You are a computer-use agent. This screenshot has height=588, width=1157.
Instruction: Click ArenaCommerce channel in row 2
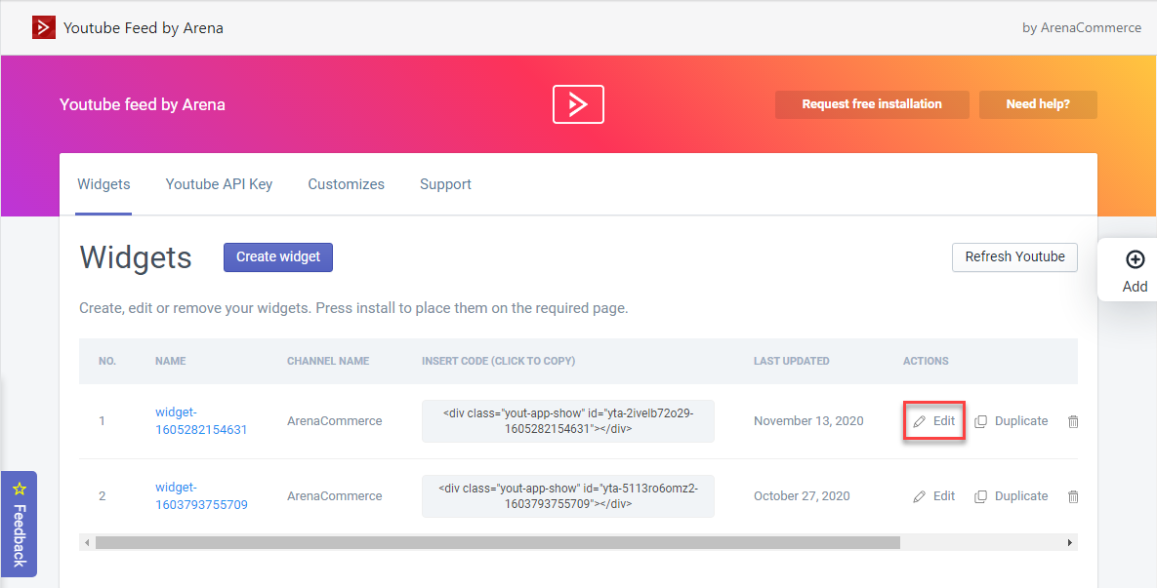334,496
